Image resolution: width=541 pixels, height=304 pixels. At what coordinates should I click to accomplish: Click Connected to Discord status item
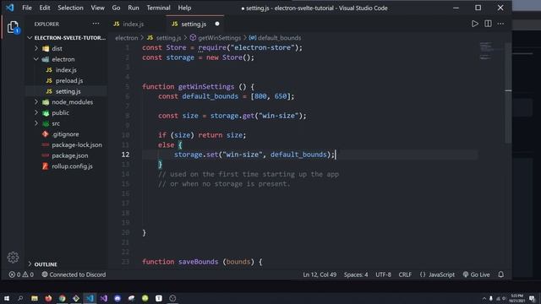tap(74, 274)
